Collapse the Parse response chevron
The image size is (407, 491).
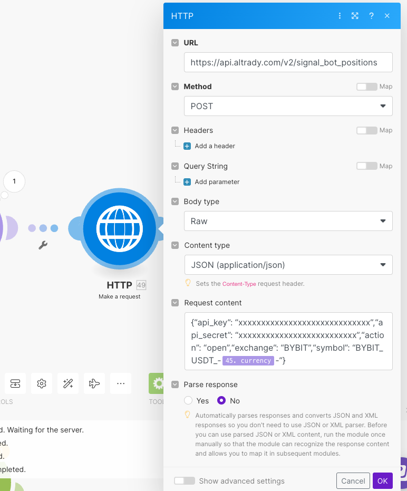tap(175, 384)
